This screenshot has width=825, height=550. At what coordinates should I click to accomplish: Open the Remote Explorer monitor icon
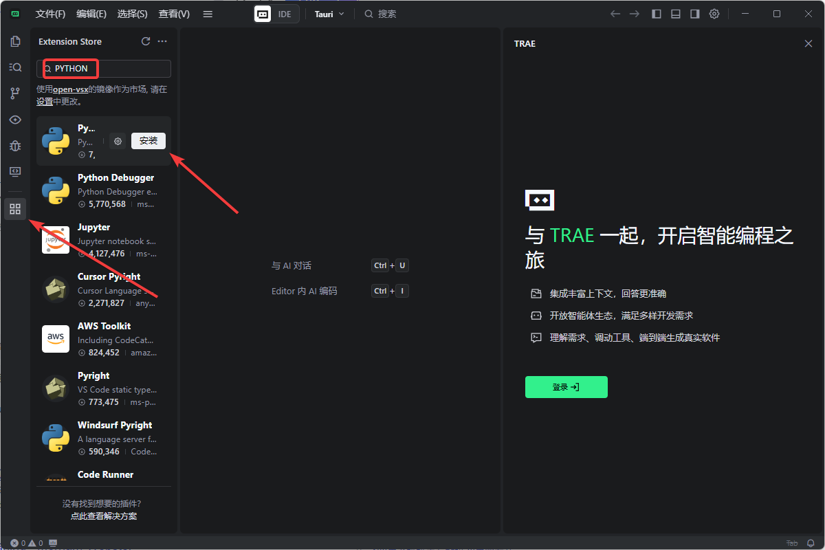coord(15,172)
